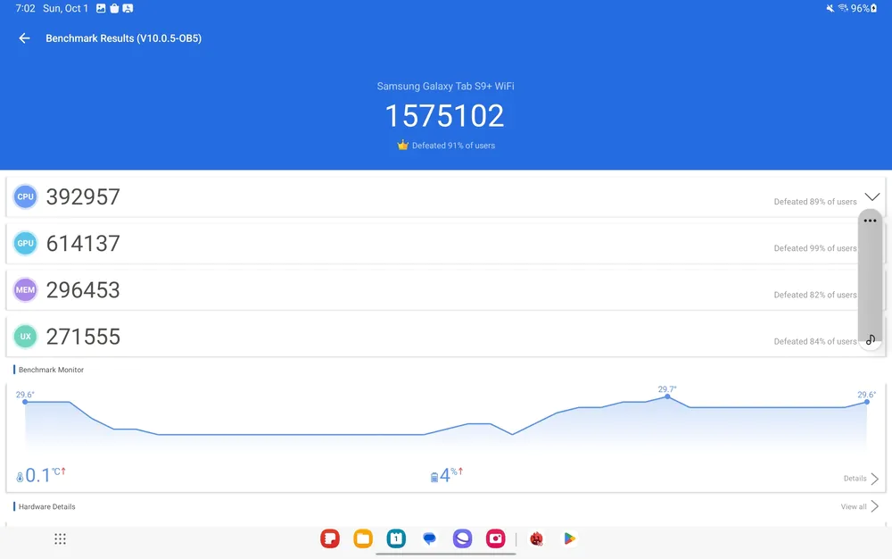Click the 0.1°C temperature change value
Image resolution: width=892 pixels, height=559 pixels.
(41, 475)
